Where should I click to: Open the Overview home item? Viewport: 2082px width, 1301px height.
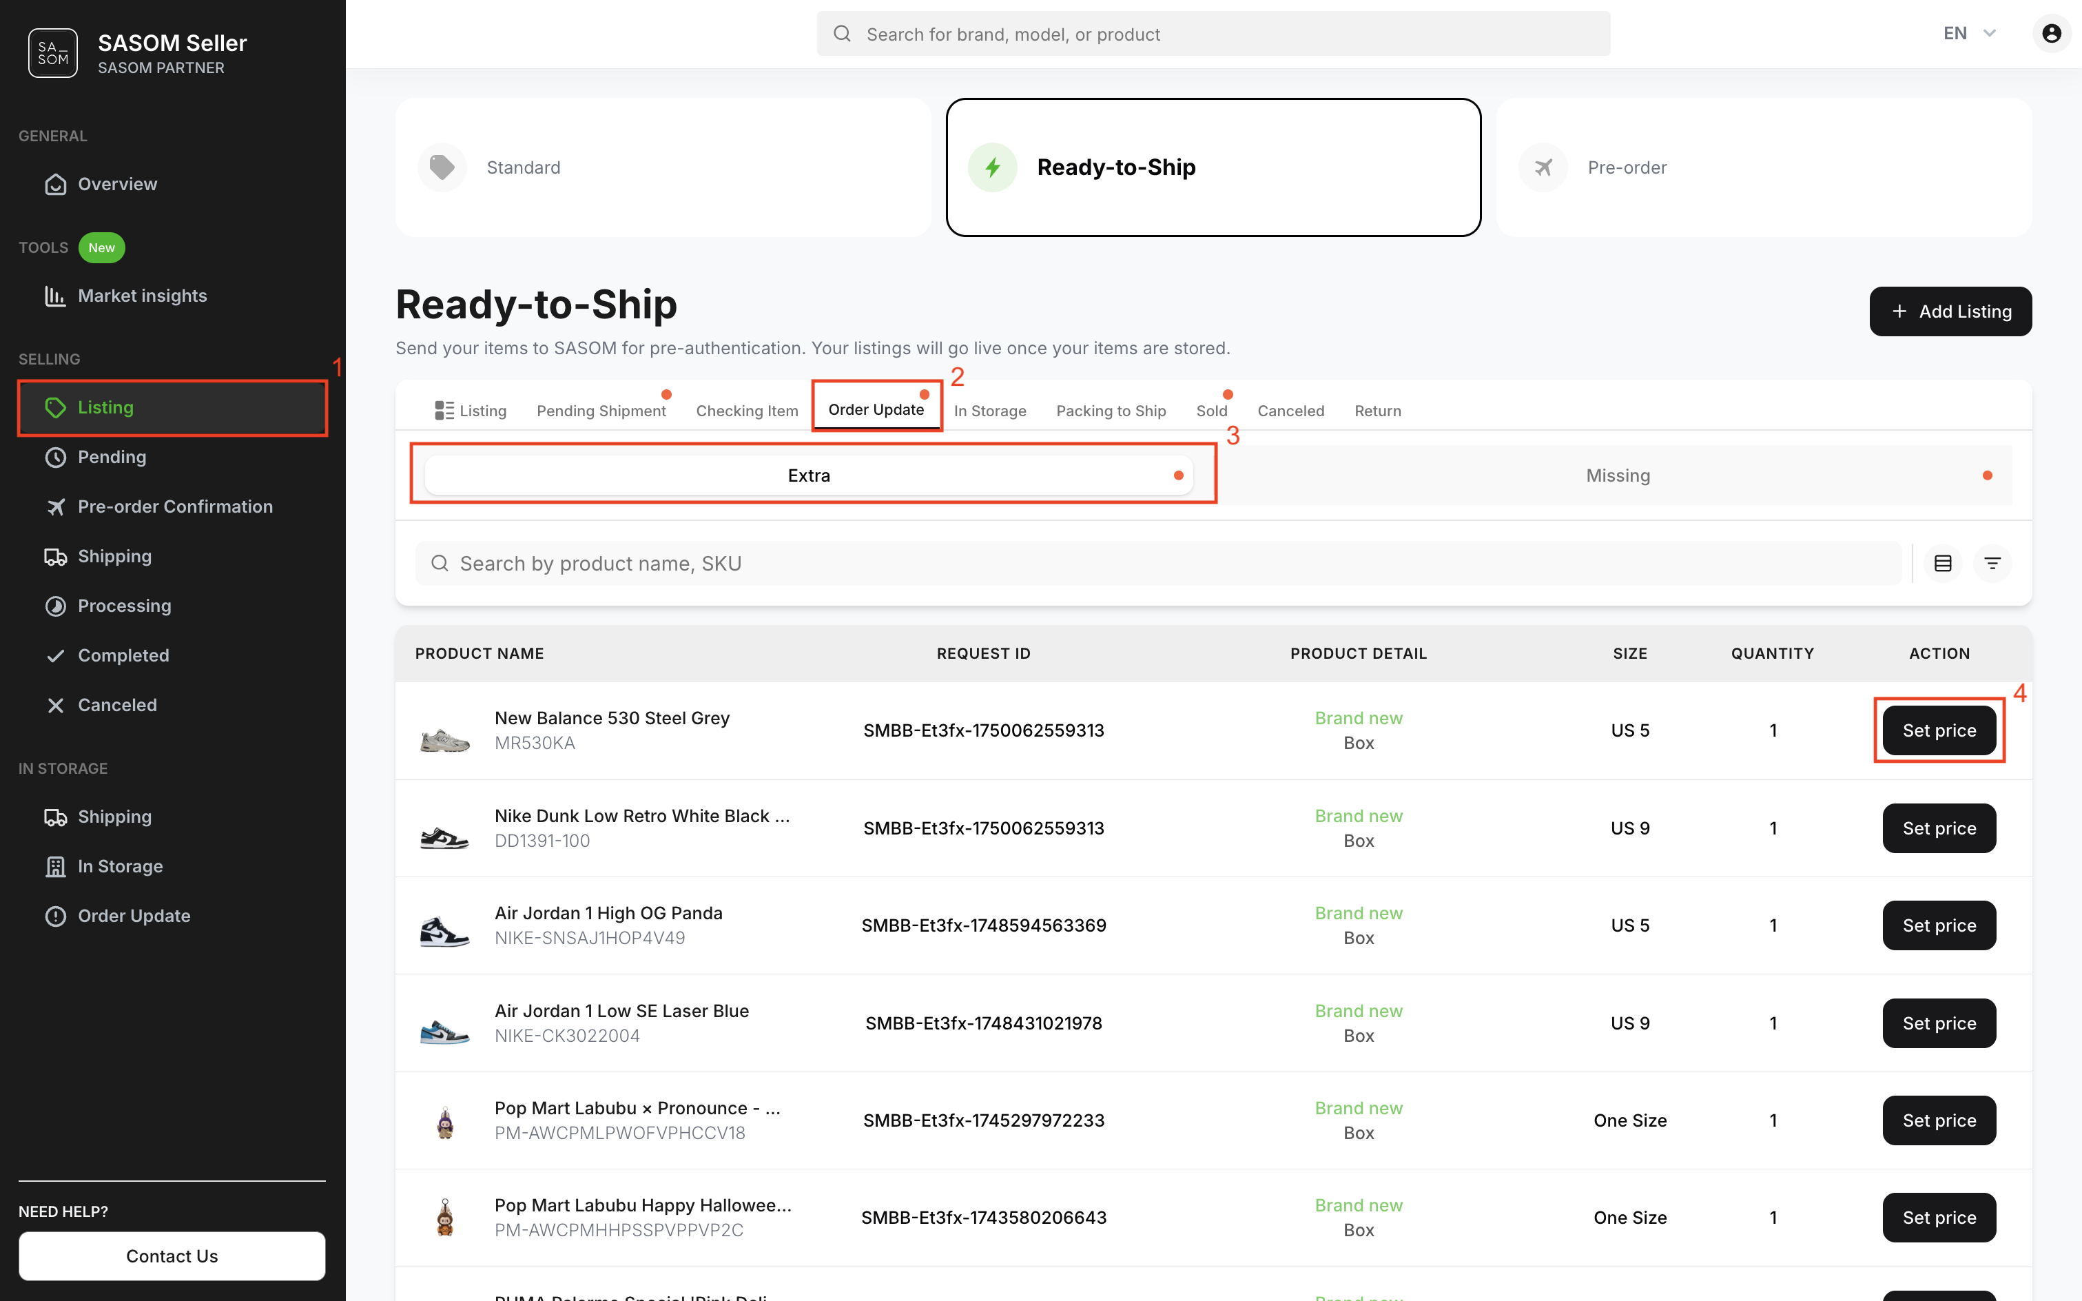point(117,184)
